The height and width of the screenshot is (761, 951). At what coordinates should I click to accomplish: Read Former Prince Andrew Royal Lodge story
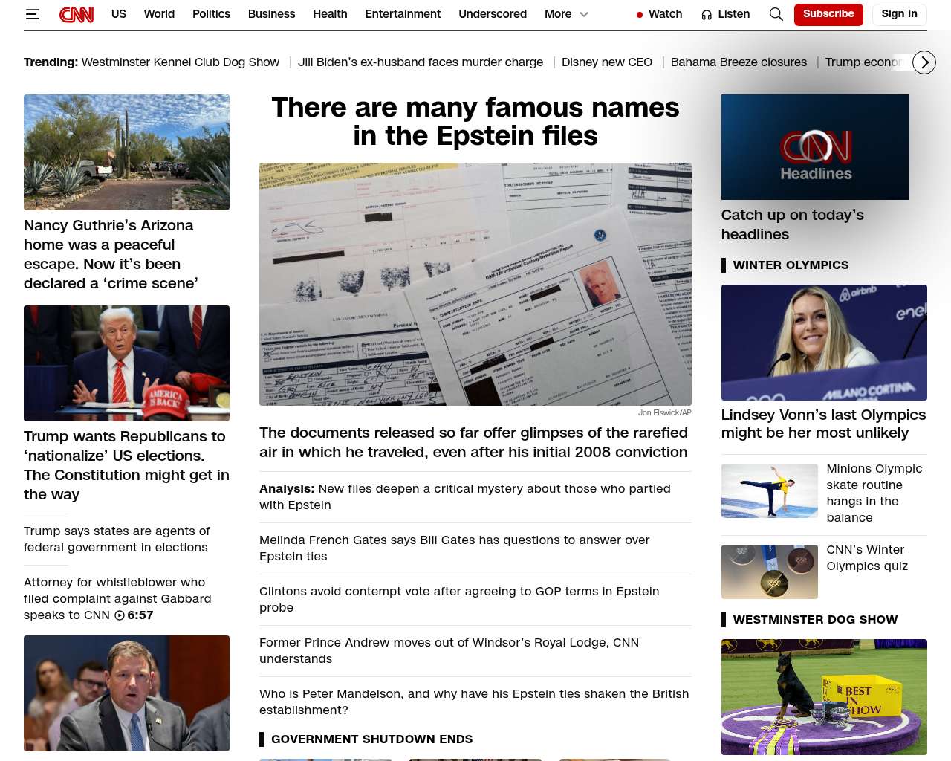coord(449,650)
